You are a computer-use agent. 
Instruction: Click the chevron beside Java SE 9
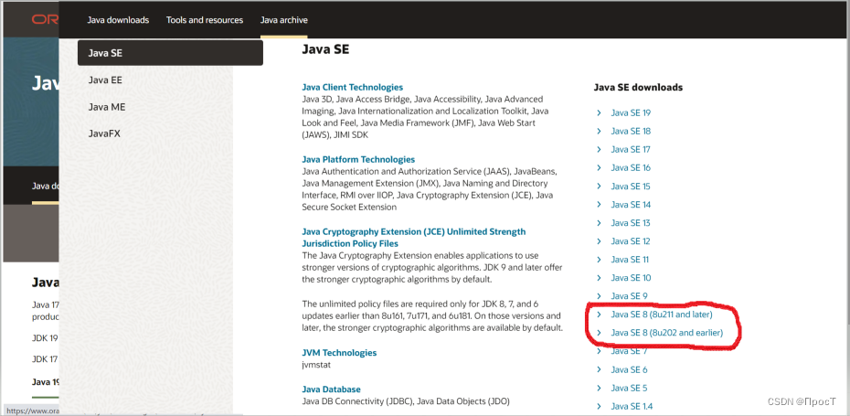tap(599, 296)
